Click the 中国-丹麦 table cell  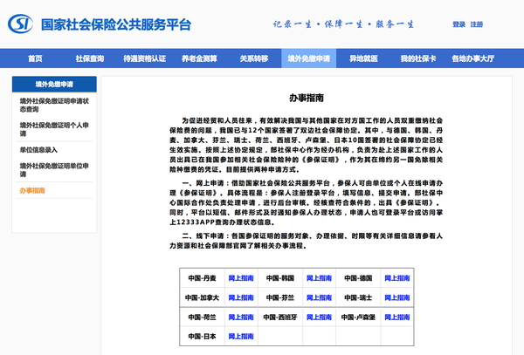click(x=203, y=278)
